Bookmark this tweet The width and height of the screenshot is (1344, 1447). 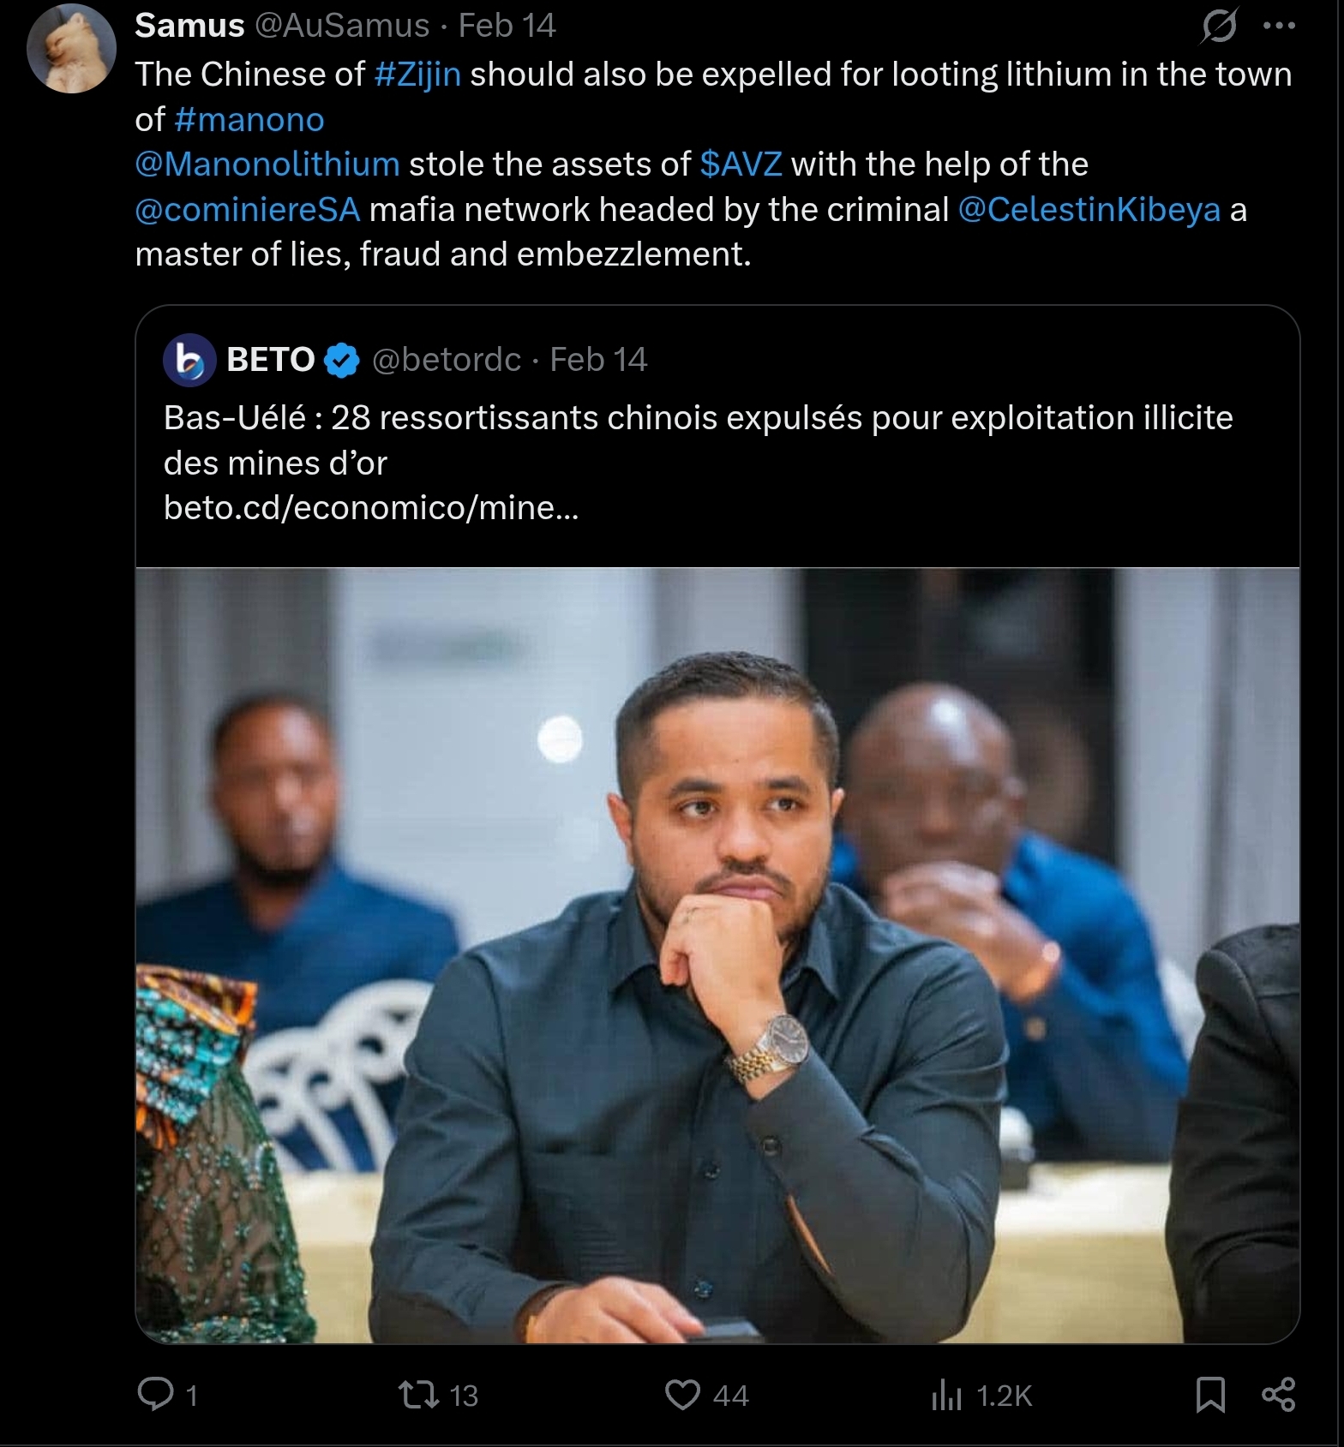point(1210,1395)
